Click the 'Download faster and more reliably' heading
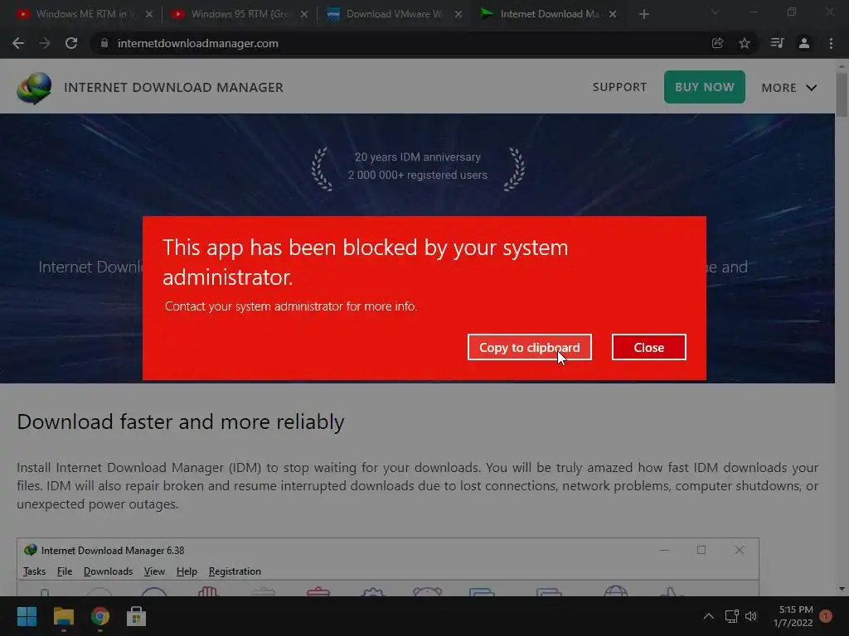The width and height of the screenshot is (849, 636). (180, 422)
